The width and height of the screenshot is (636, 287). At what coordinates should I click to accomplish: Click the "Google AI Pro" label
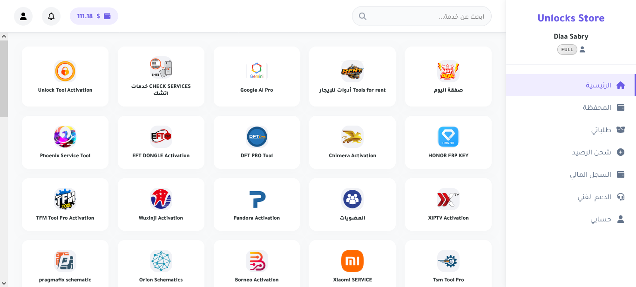[x=257, y=90]
